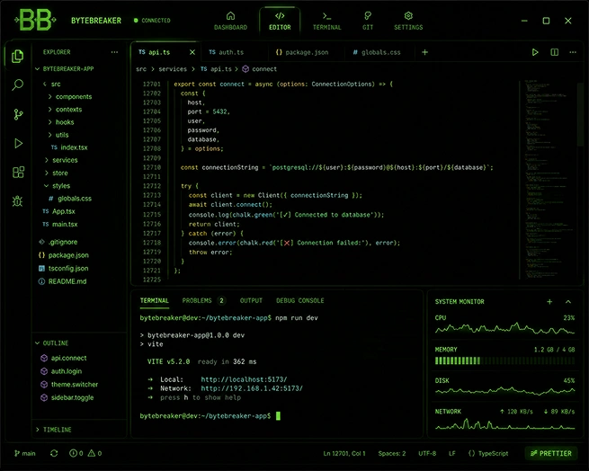
Task: Add a widget to System Monitor
Action: [x=549, y=302]
